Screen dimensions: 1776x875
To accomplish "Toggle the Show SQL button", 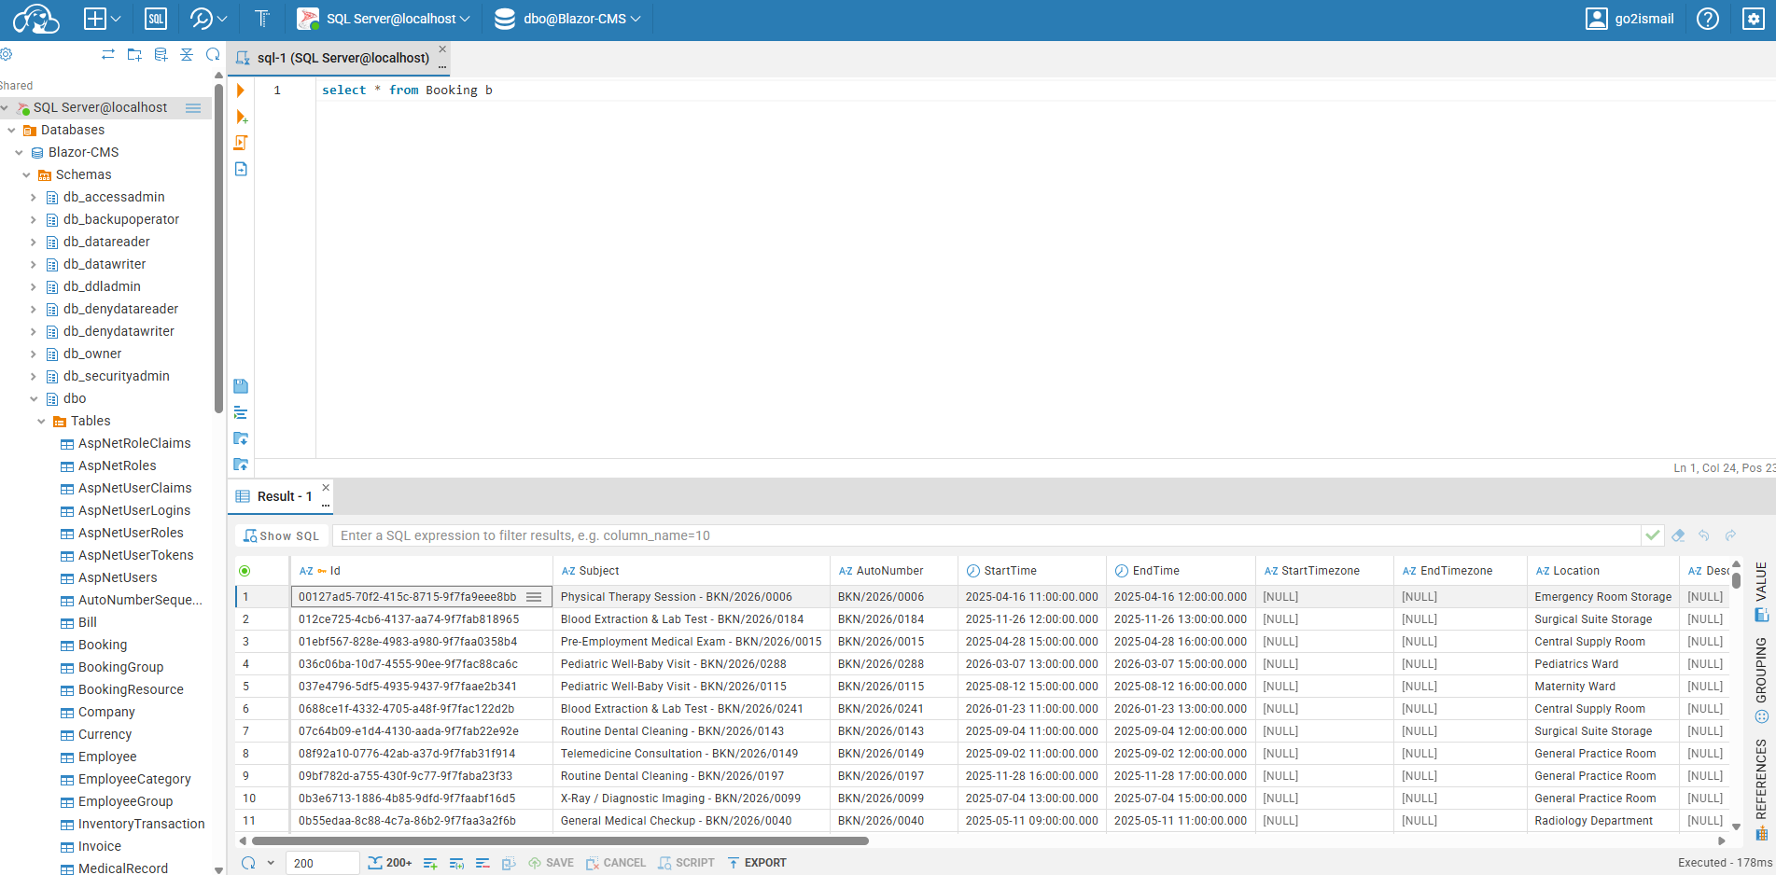I will (x=282, y=535).
